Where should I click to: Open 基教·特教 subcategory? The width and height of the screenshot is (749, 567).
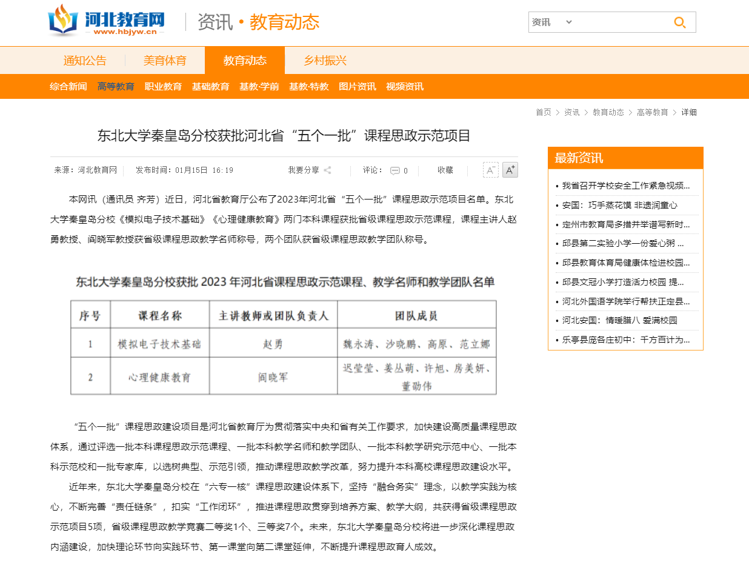308,87
